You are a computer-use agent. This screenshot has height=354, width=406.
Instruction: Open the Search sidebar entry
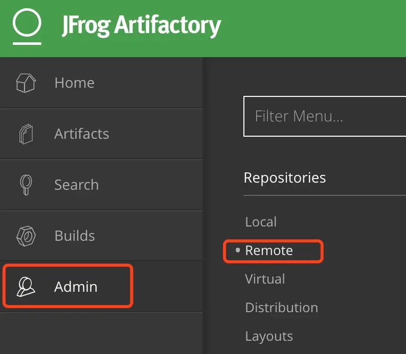click(76, 185)
